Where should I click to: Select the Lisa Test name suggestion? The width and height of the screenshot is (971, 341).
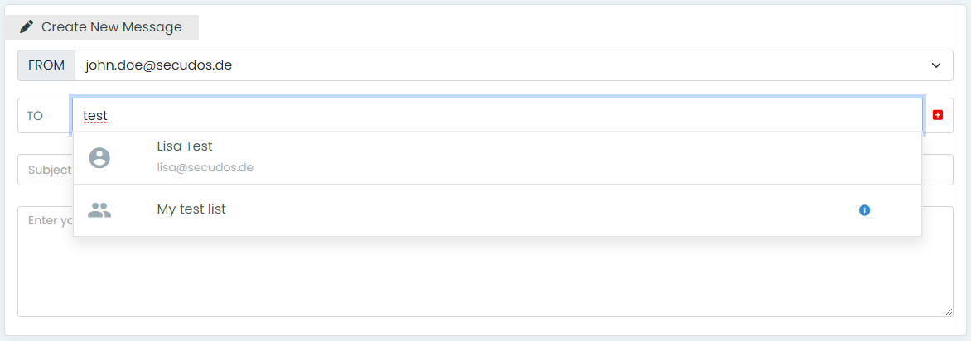coord(185,146)
